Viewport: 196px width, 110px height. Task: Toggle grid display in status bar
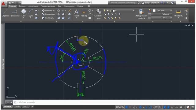tap(126, 107)
